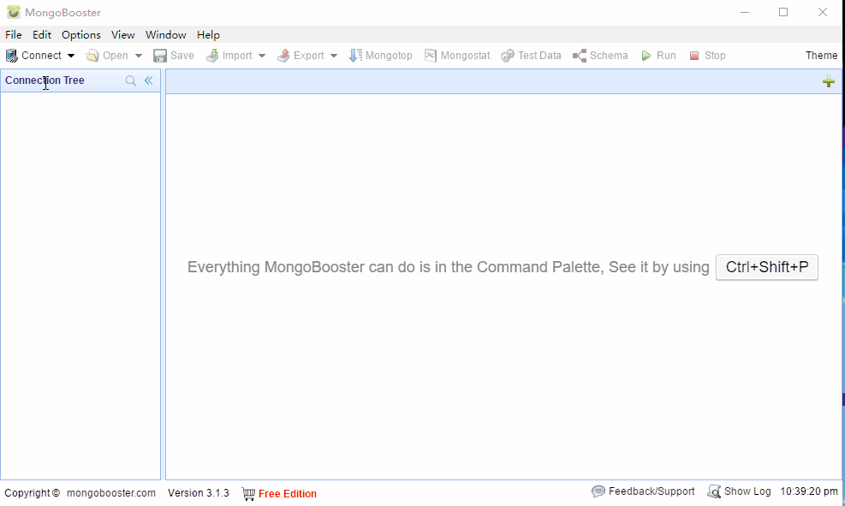Open the Window menu
This screenshot has width=845, height=506.
point(165,34)
